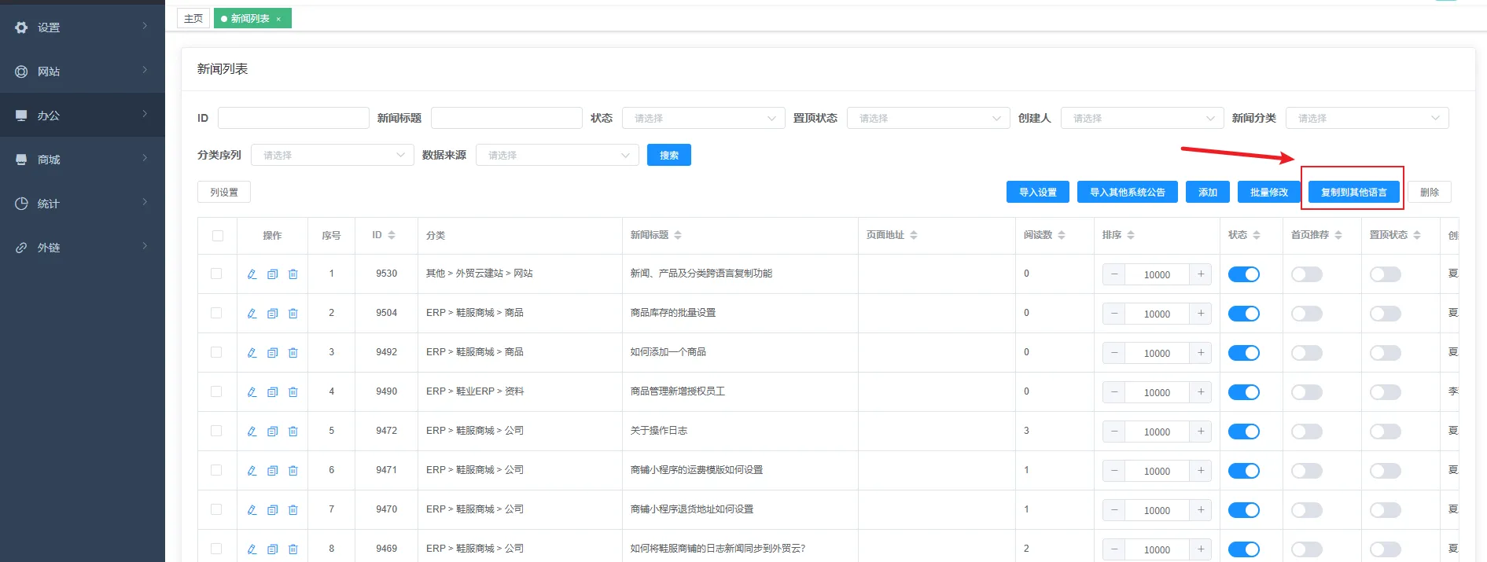Open the 状态 filter dropdown
This screenshot has width=1487, height=562.
point(703,118)
